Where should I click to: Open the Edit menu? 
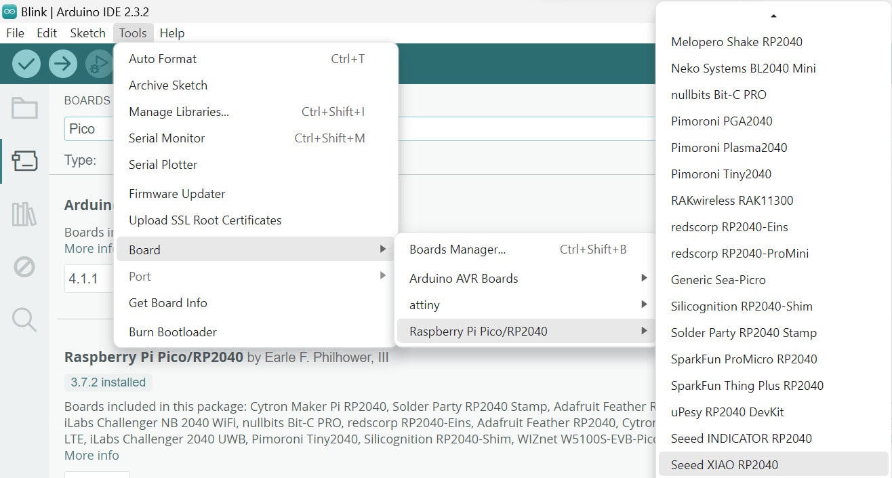tap(47, 33)
